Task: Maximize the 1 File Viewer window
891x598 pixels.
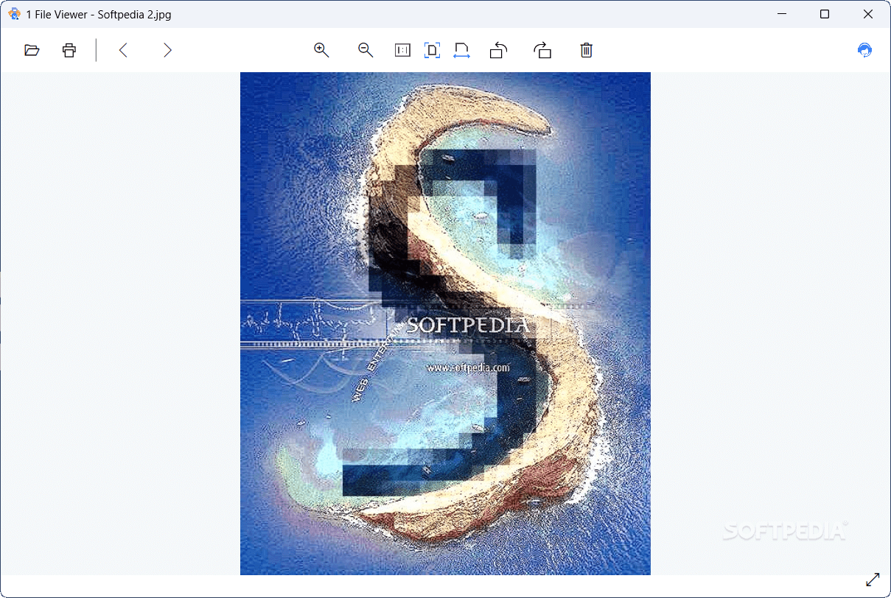Action: 825,14
